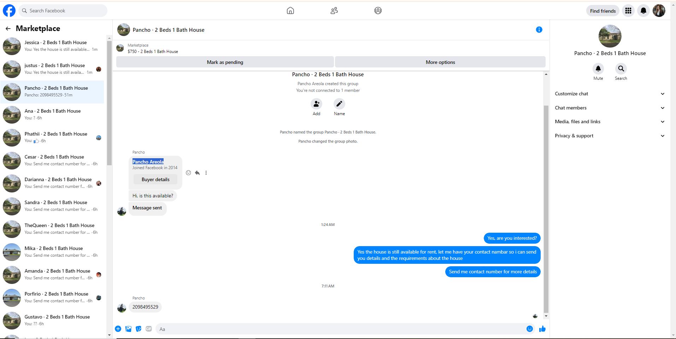Click the house avatar in chat header
Image resolution: width=676 pixels, height=339 pixels.
[x=124, y=30]
